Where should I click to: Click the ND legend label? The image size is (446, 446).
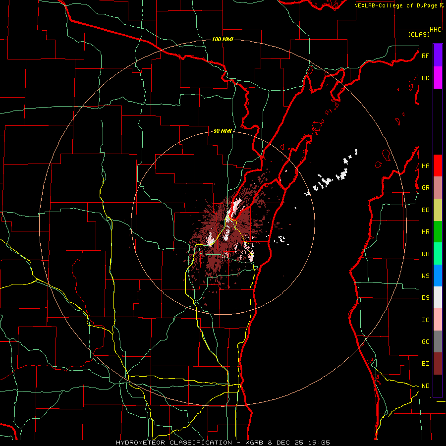tap(425, 386)
